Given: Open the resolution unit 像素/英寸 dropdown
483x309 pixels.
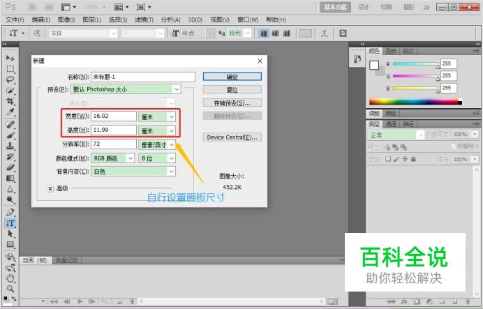Looking at the screenshot, I should 157,144.
